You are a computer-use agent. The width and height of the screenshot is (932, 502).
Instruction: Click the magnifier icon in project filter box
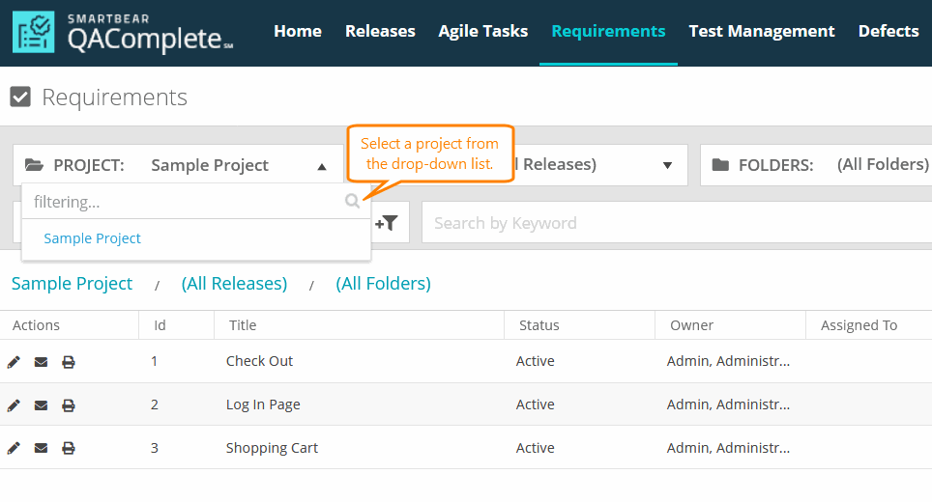coord(352,202)
